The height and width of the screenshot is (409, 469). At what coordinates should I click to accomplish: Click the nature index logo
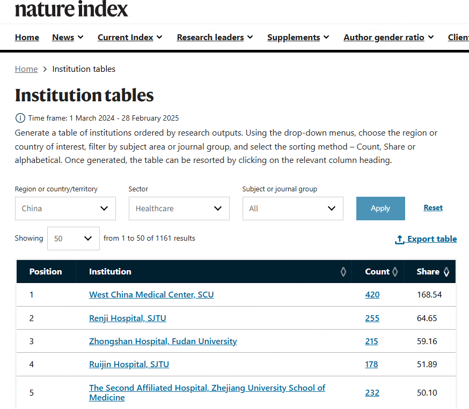(71, 9)
